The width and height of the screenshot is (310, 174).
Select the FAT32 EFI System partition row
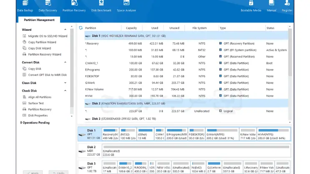(x=186, y=50)
